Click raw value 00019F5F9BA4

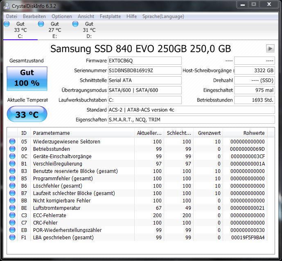(x=248, y=238)
